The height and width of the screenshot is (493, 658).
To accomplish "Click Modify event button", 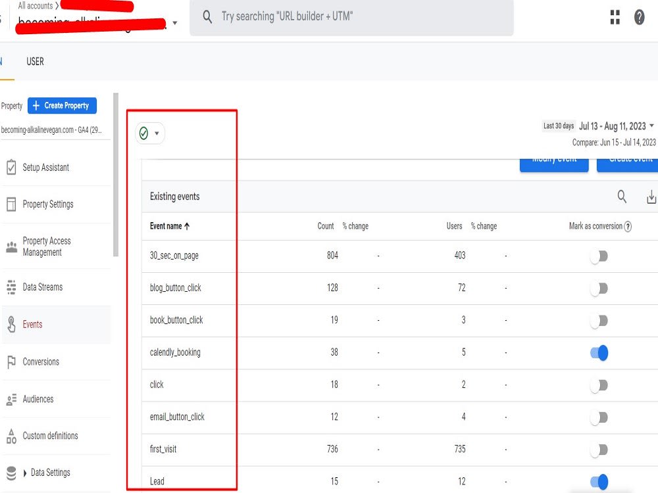I will [554, 164].
